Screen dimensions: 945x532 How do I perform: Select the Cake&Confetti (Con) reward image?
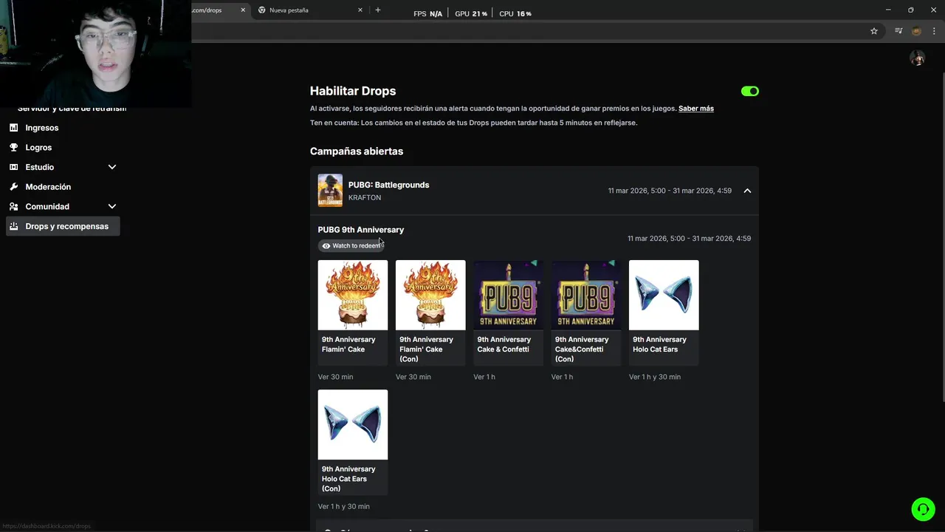(x=586, y=295)
